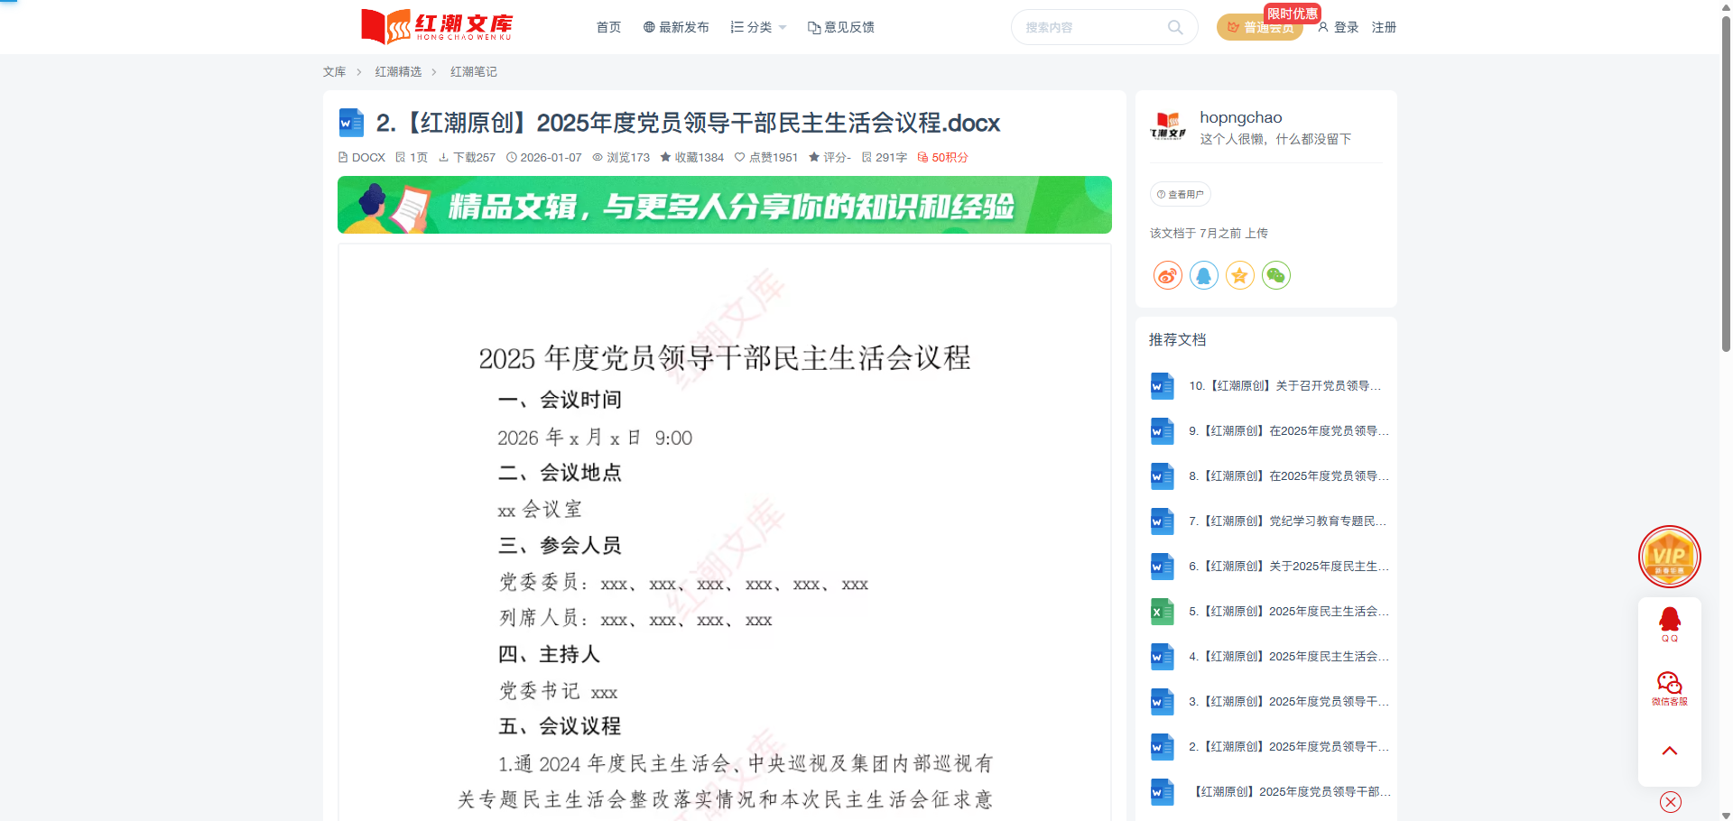Click the 推荐文档 section heading
The width and height of the screenshot is (1733, 821).
pyautogui.click(x=1177, y=340)
